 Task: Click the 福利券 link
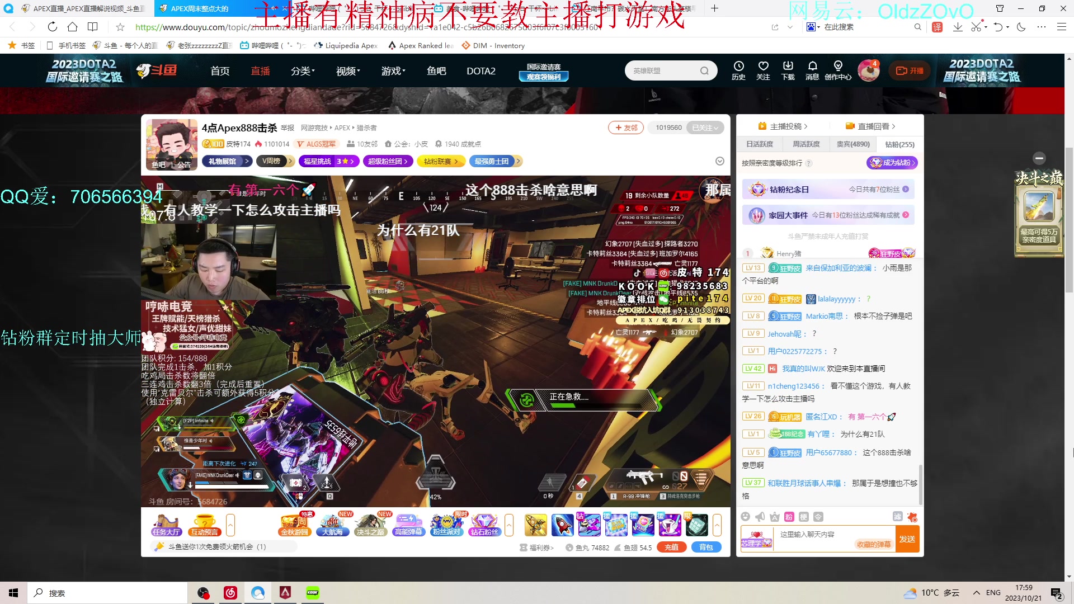(537, 548)
